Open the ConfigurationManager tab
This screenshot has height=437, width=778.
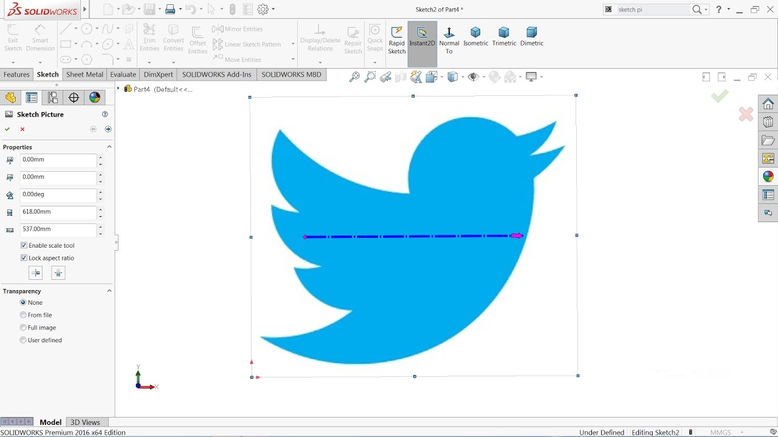(53, 98)
